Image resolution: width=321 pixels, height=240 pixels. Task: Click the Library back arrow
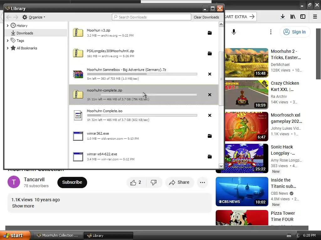coord(8,17)
